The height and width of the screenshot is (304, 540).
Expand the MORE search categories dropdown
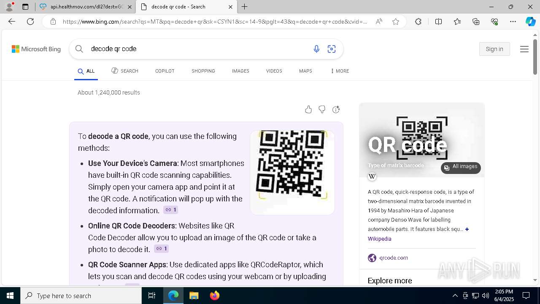pyautogui.click(x=340, y=71)
